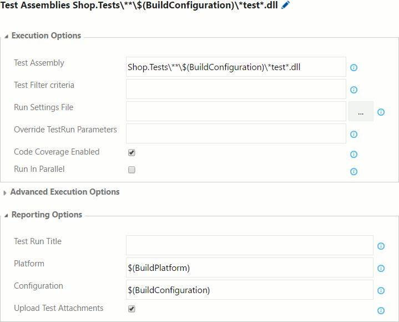The height and width of the screenshot is (322, 399).
Task: Show info icon for Platform field
Action: coord(381,268)
